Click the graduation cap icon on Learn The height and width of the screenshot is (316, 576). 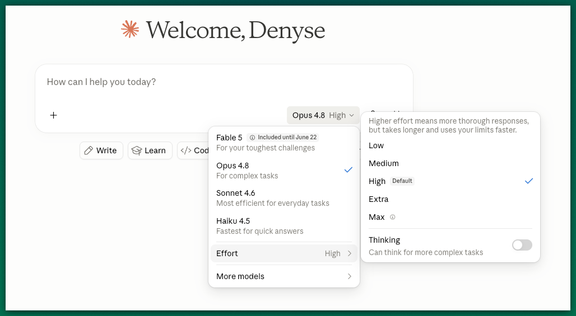point(137,150)
